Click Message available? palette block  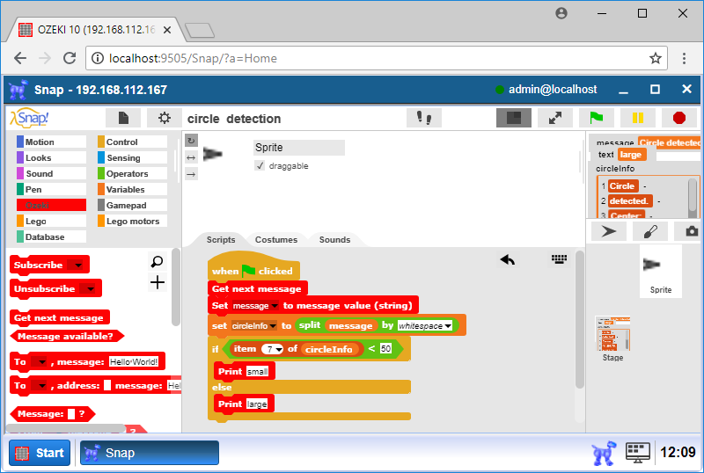click(65, 336)
